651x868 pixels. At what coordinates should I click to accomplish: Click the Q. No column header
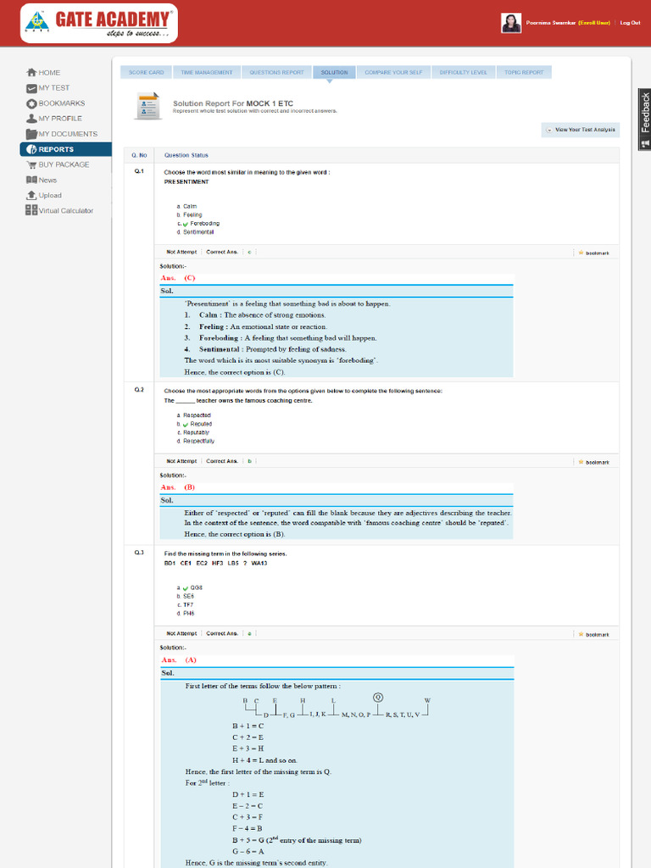click(139, 156)
